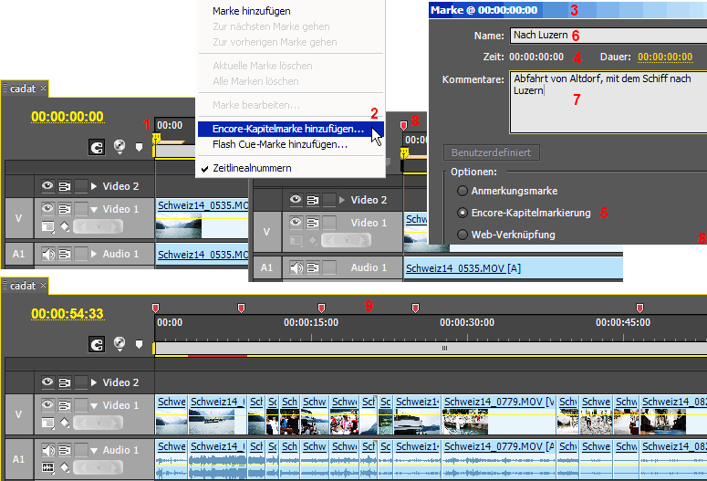Collapse Video 1 track in bottom timeline
The image size is (707, 481).
94,405
